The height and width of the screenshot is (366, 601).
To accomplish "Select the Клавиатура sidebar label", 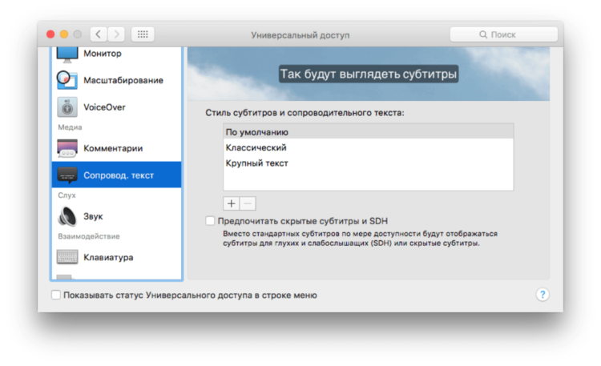I will coord(108,258).
